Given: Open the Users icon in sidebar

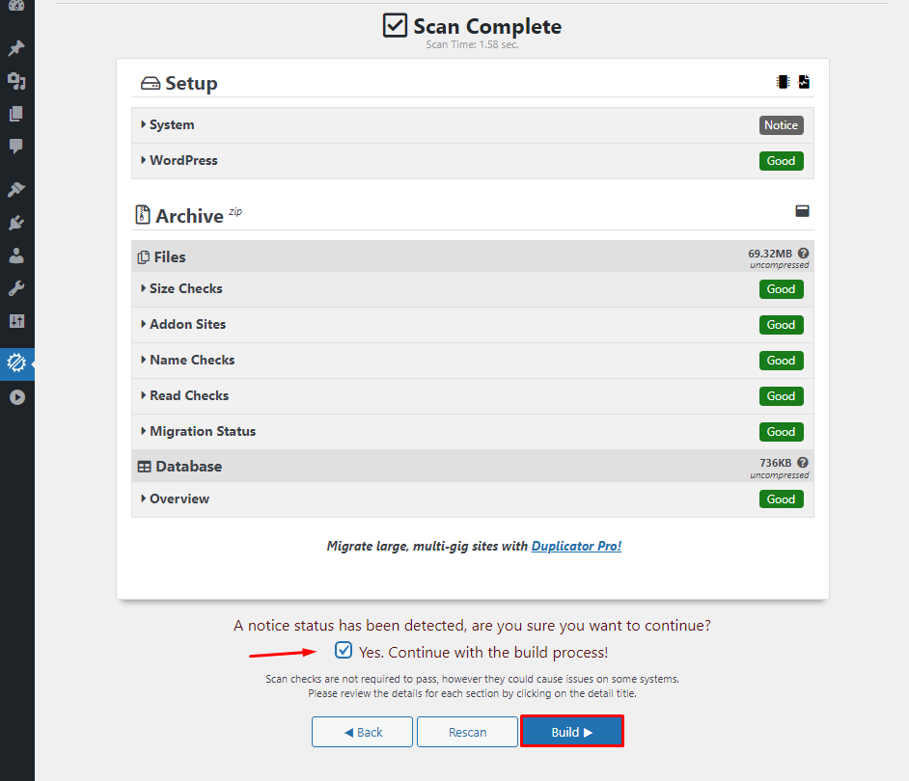Looking at the screenshot, I should (16, 256).
